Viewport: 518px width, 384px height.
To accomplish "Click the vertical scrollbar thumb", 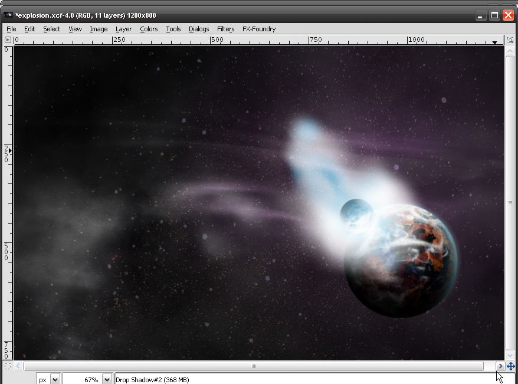I will click(510, 203).
